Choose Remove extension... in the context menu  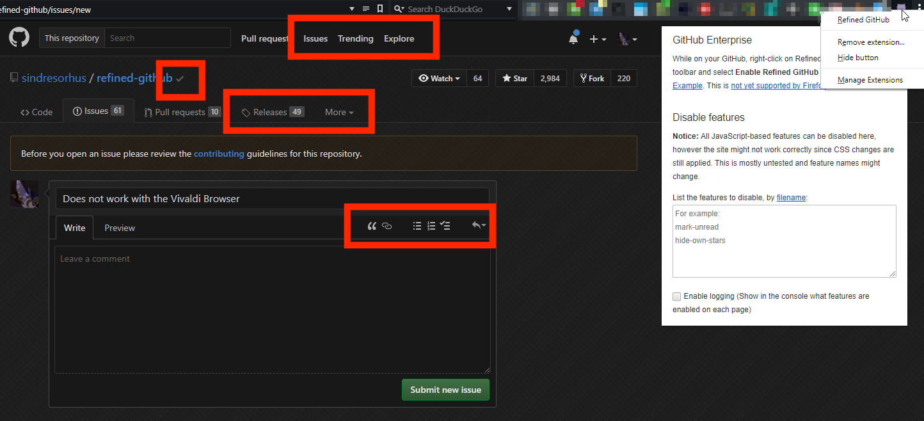tap(871, 42)
